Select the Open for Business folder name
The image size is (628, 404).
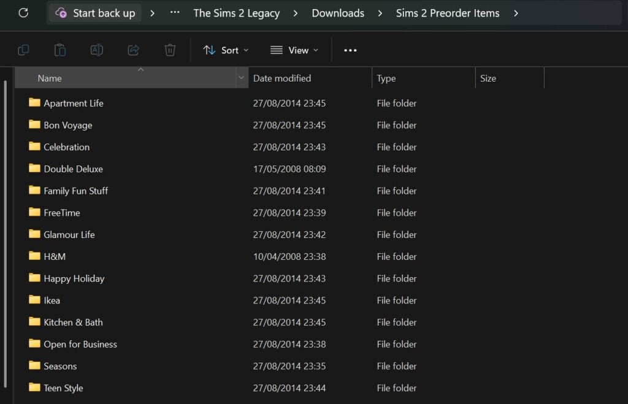(x=80, y=345)
